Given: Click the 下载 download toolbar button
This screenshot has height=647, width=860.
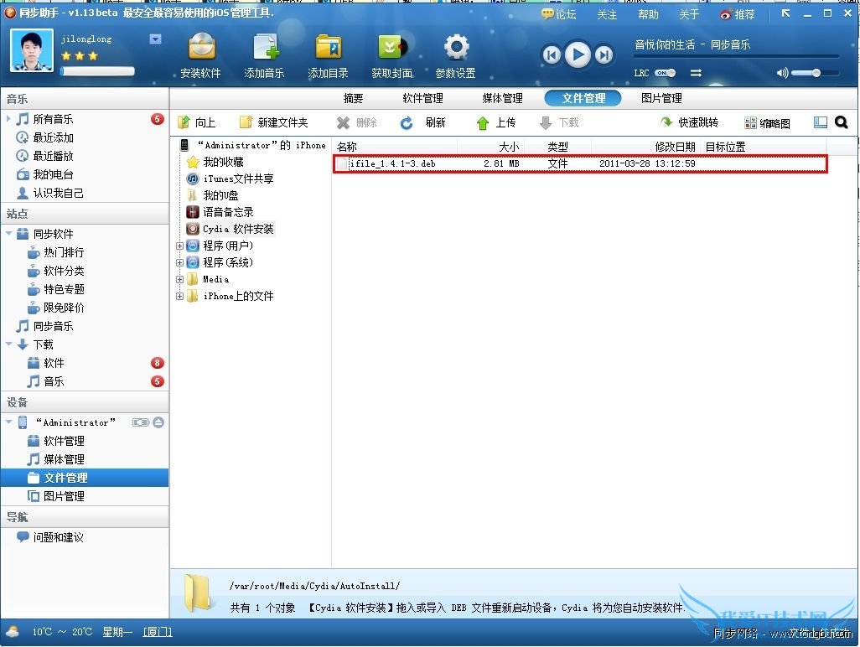Looking at the screenshot, I should click(559, 122).
